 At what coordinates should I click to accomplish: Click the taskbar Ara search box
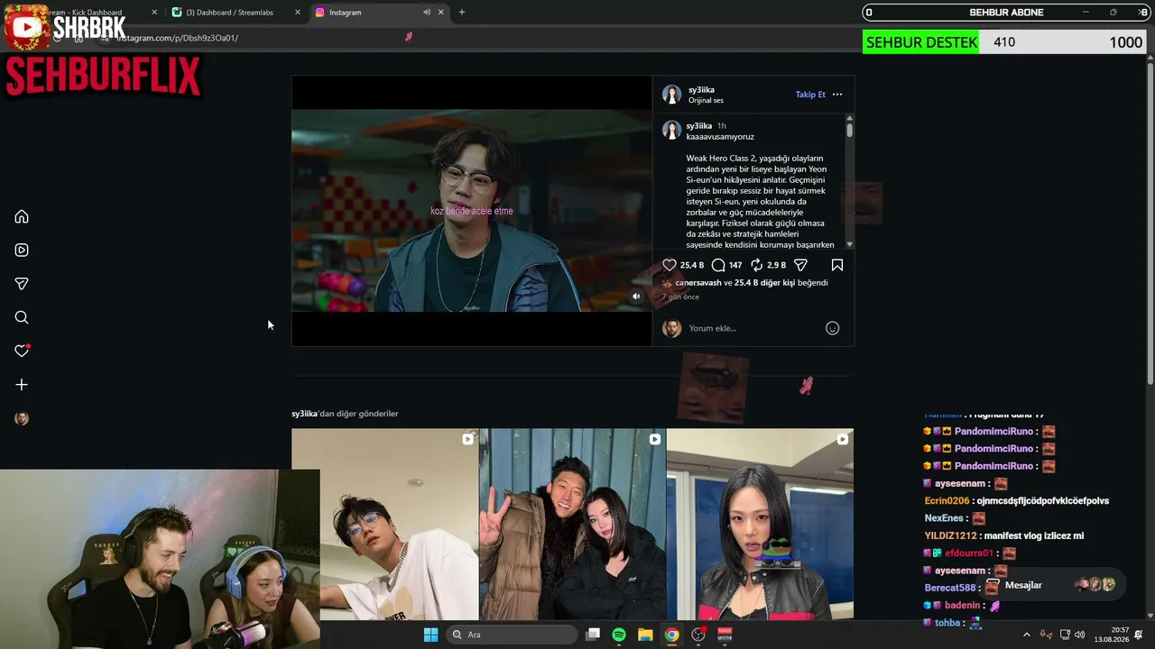[512, 635]
